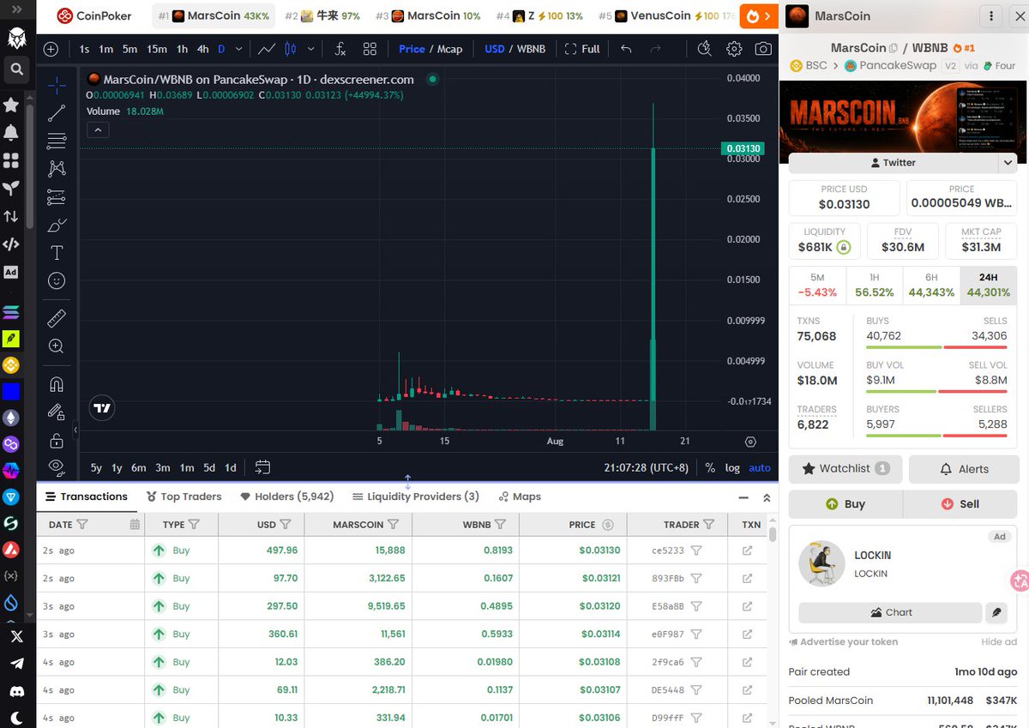Screen dimensions: 1029x728
Task: Select the 1h timeframe
Action: click(x=182, y=49)
